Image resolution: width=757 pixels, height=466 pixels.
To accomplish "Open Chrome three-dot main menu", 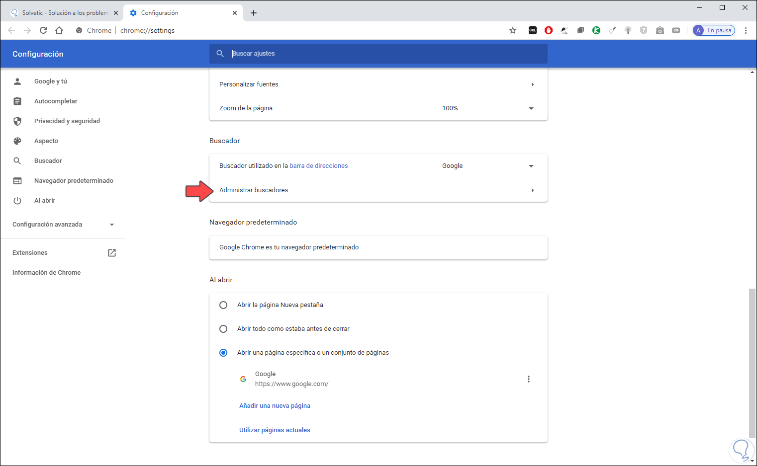I will [x=746, y=30].
